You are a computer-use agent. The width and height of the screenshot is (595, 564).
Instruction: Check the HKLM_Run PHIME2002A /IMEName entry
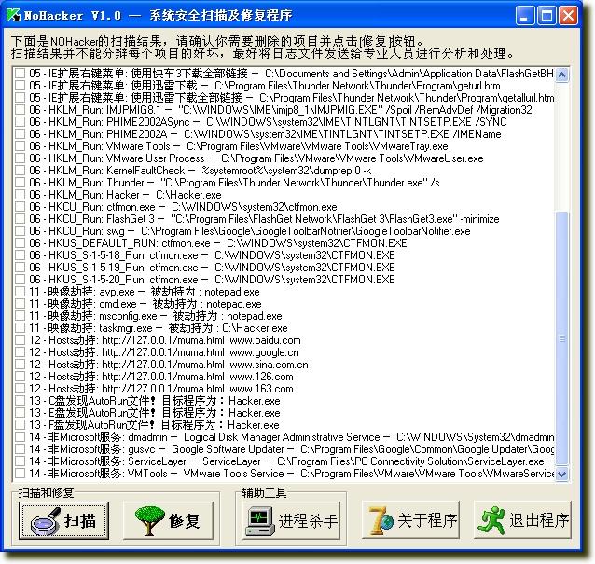(20, 134)
